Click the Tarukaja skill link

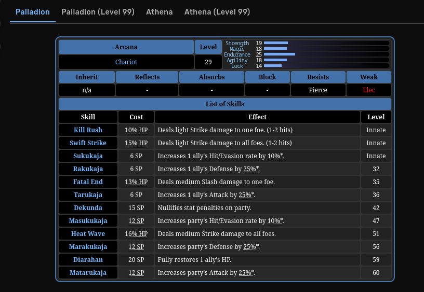[88, 195]
